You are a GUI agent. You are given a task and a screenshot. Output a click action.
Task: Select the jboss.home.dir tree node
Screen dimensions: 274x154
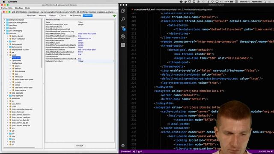pyautogui.click(x=18, y=112)
